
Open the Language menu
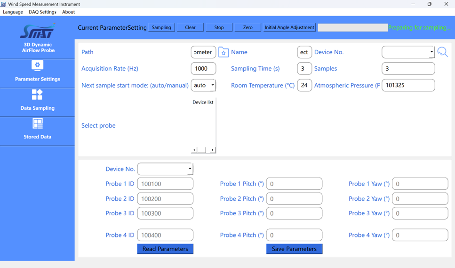click(x=13, y=12)
